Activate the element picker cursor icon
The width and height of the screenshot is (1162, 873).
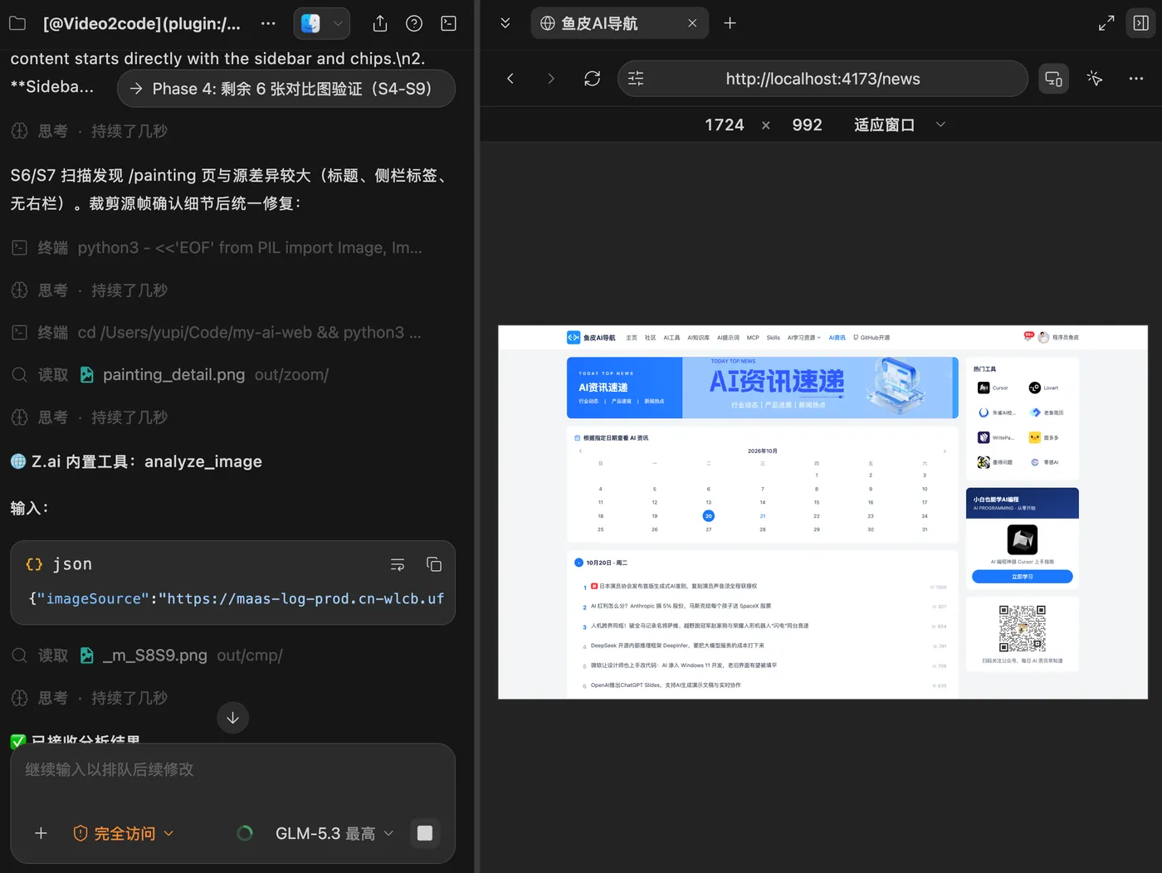tap(1095, 79)
